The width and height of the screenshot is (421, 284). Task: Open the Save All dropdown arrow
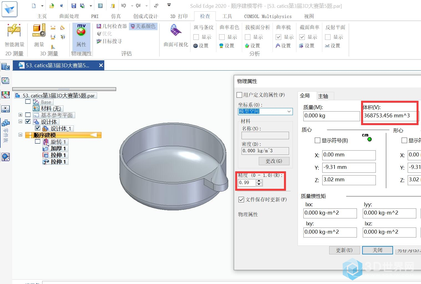[x=91, y=6]
